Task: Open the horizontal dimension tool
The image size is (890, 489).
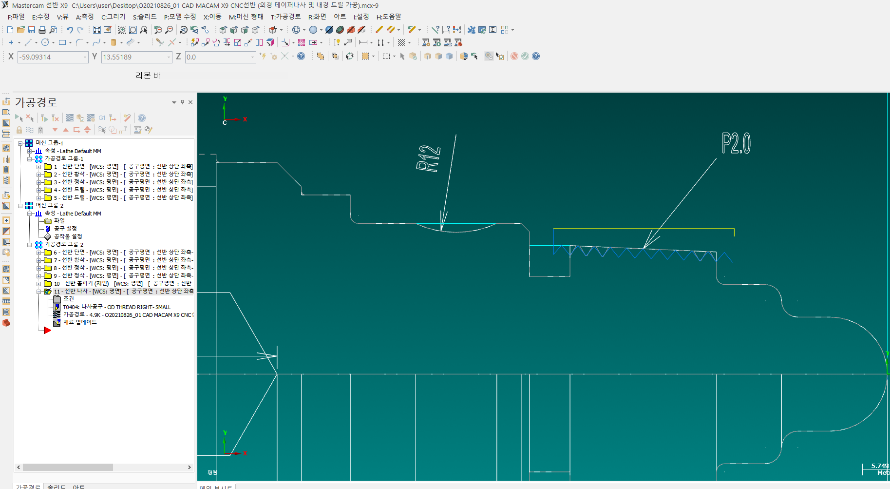Action: coord(363,42)
